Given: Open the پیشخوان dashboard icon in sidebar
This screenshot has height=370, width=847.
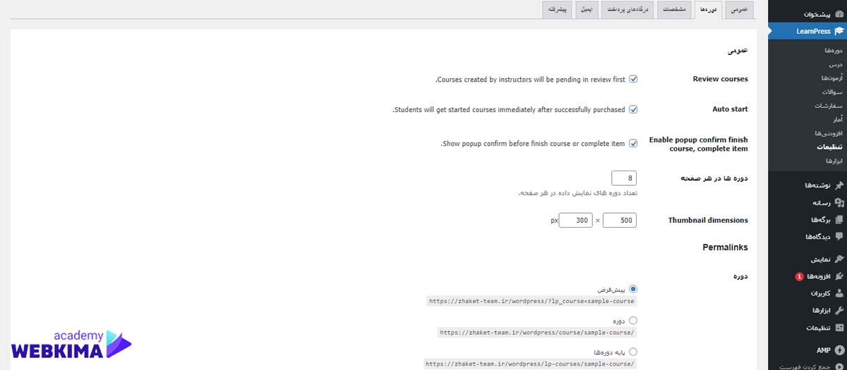Looking at the screenshot, I should (839, 14).
